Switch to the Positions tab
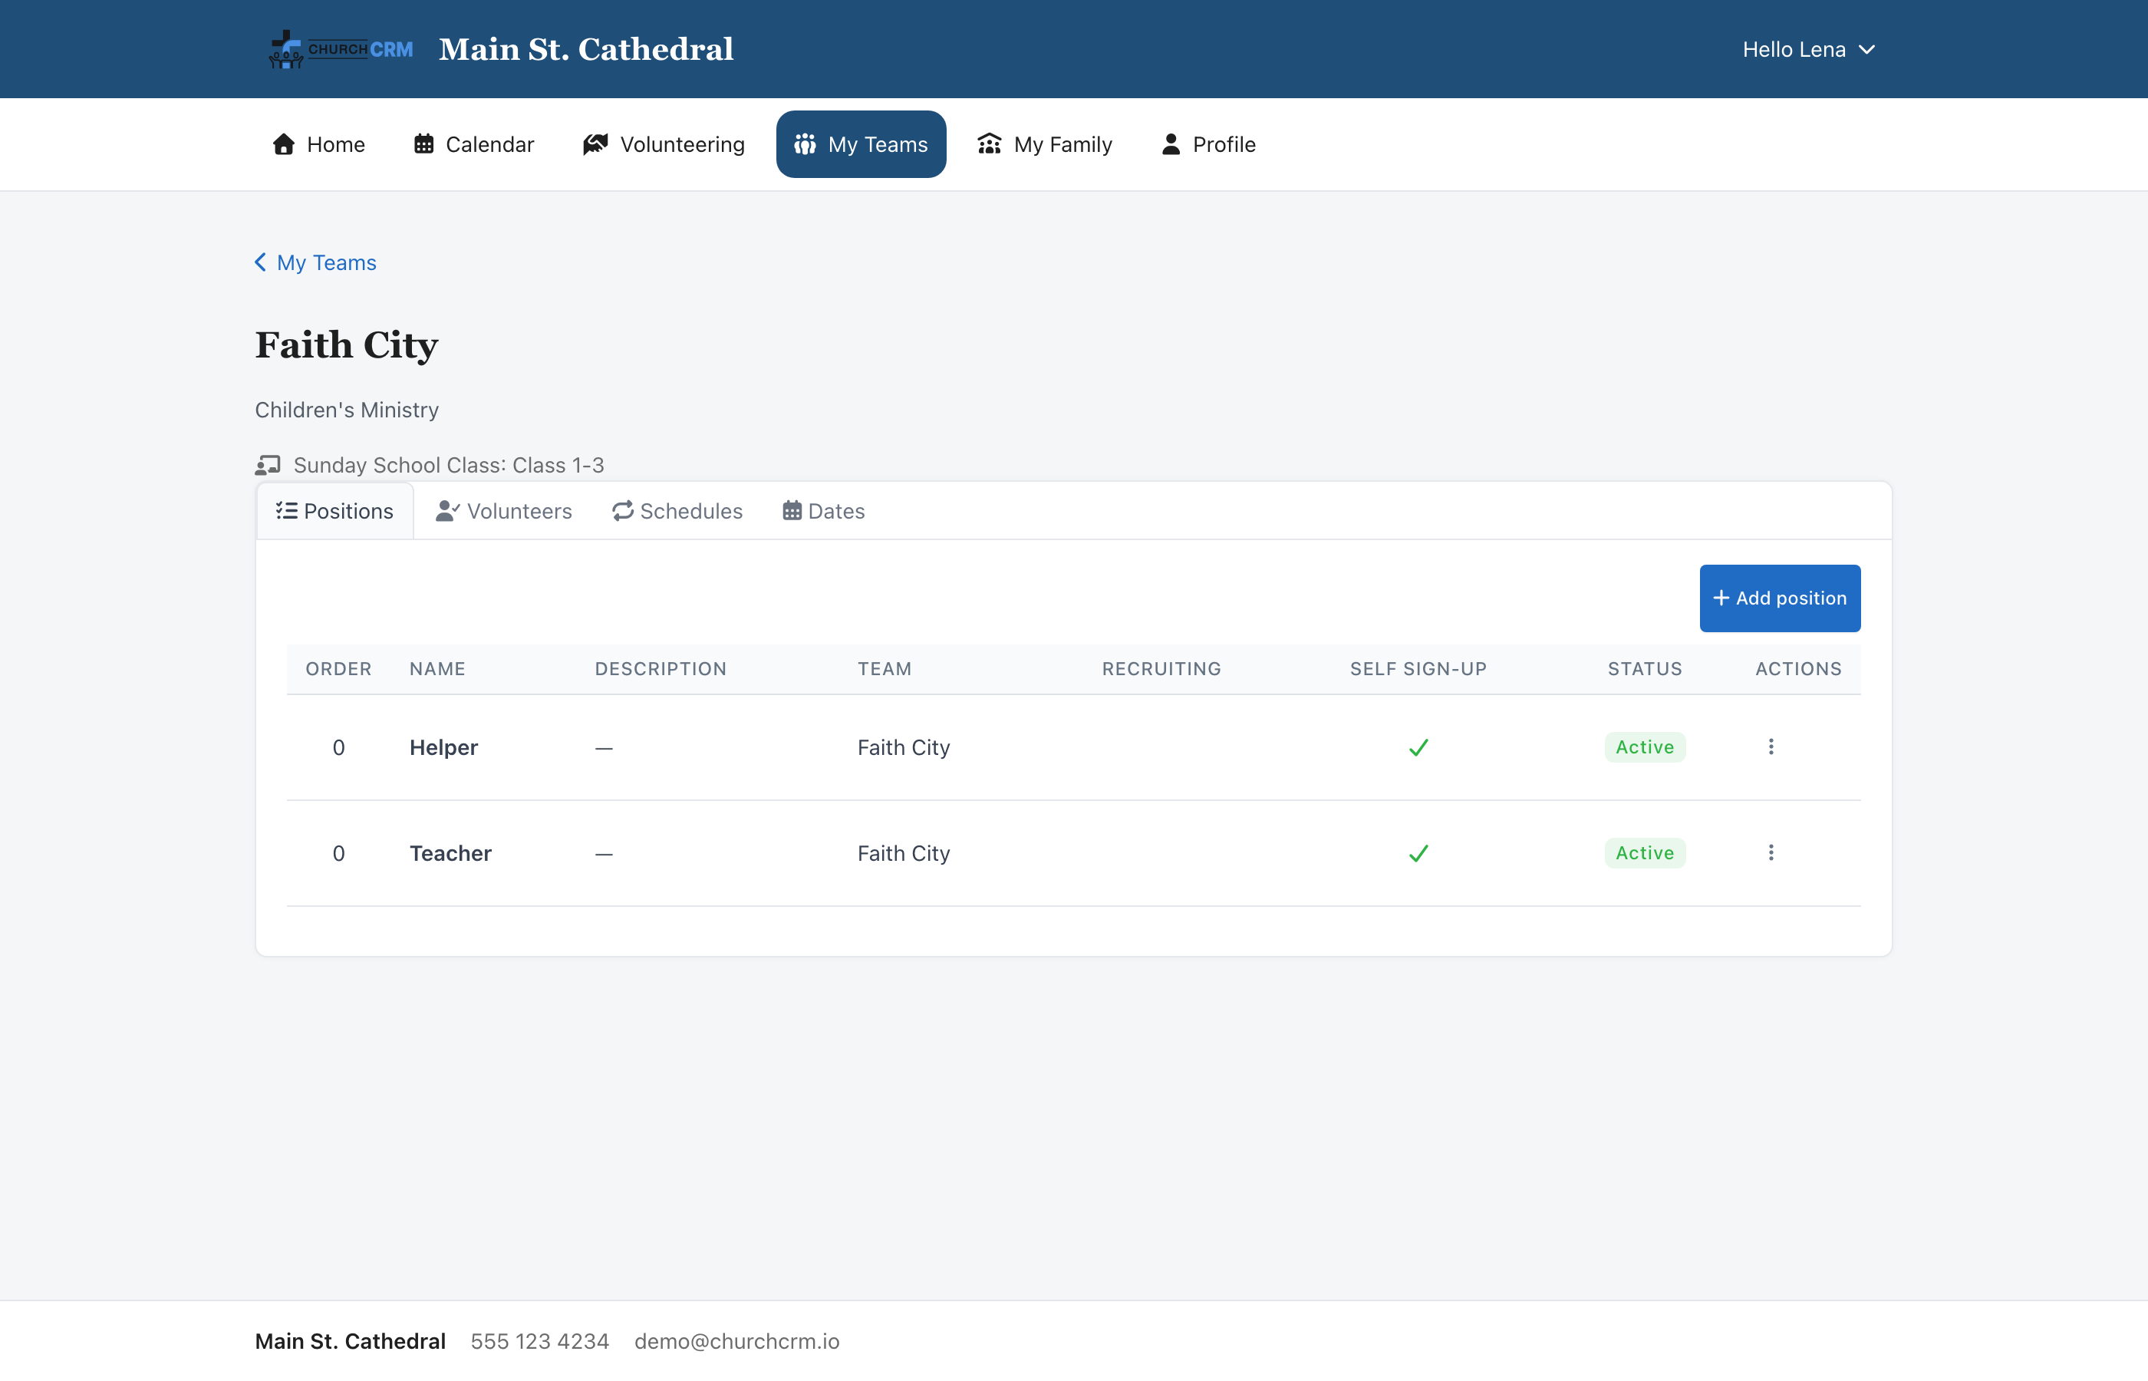The image size is (2148, 1381). (x=334, y=511)
